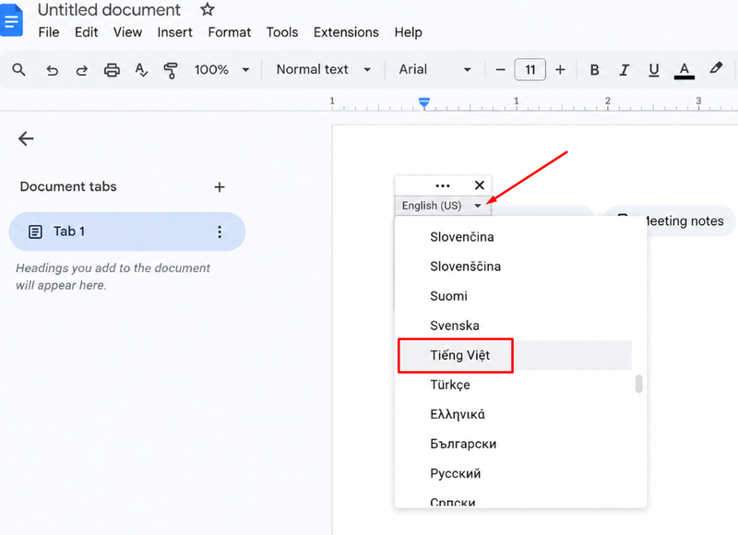Click the language list scrollbar thumb
This screenshot has width=738, height=535.
coord(638,384)
